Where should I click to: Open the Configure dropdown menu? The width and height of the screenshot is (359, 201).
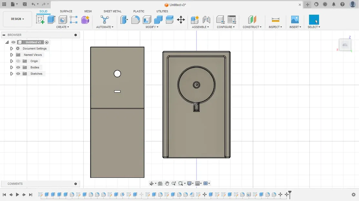coord(226,27)
